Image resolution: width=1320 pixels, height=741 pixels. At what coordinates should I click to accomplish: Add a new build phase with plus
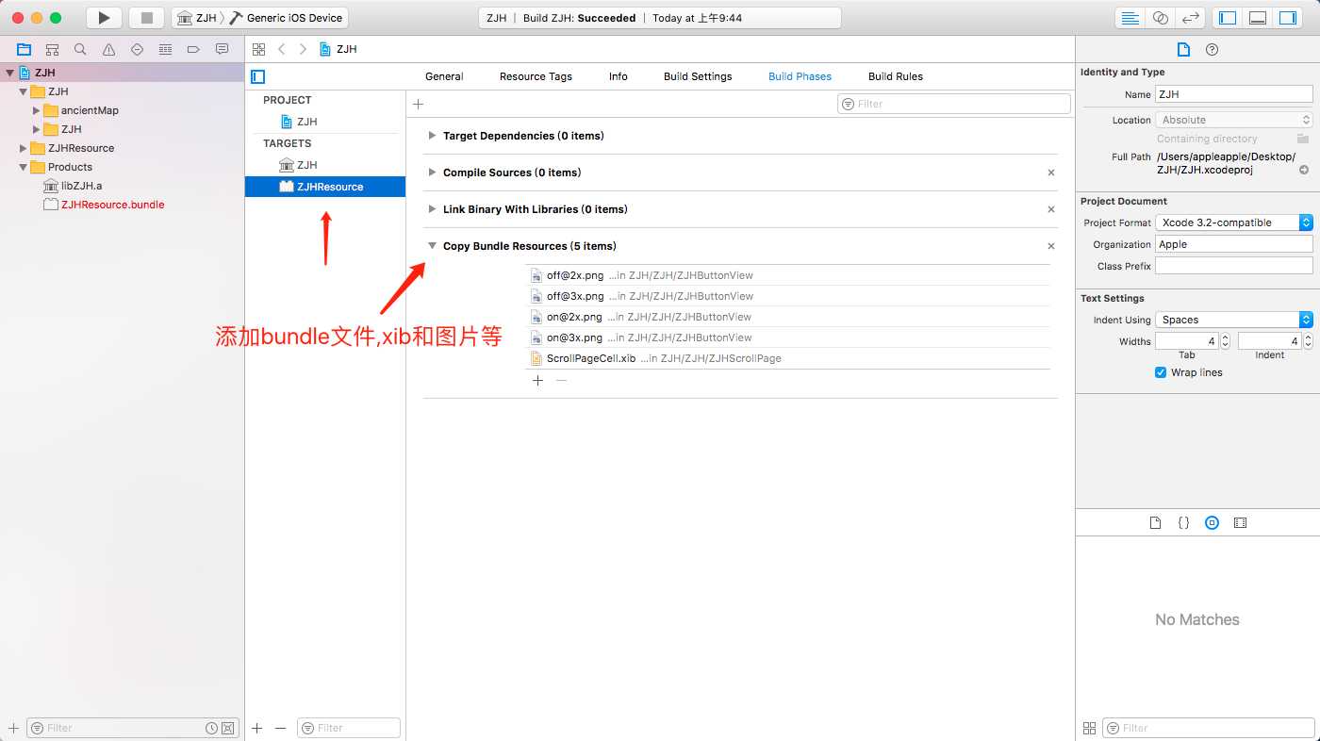pos(419,104)
